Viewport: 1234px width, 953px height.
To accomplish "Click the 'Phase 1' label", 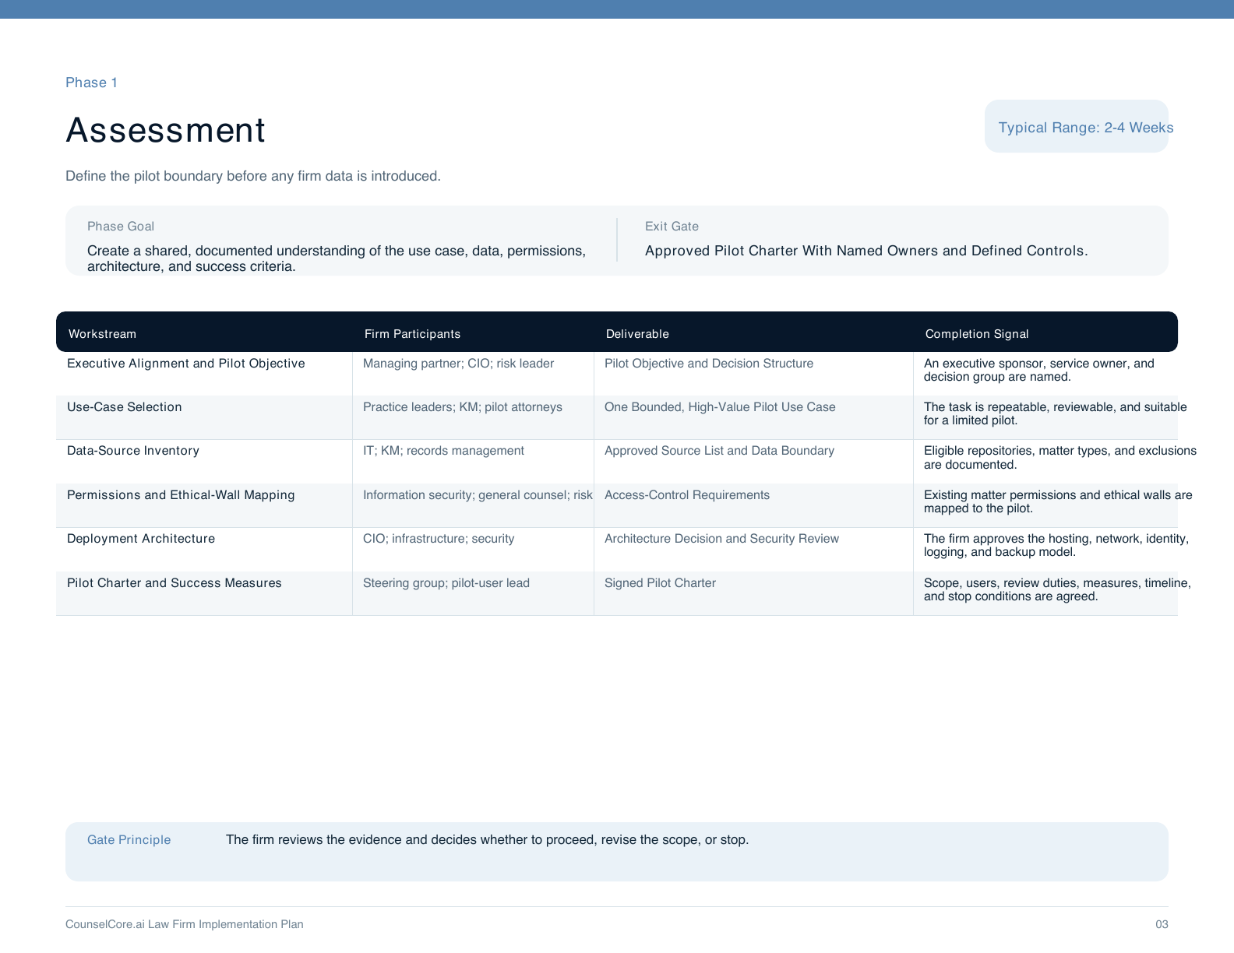I will pos(91,83).
